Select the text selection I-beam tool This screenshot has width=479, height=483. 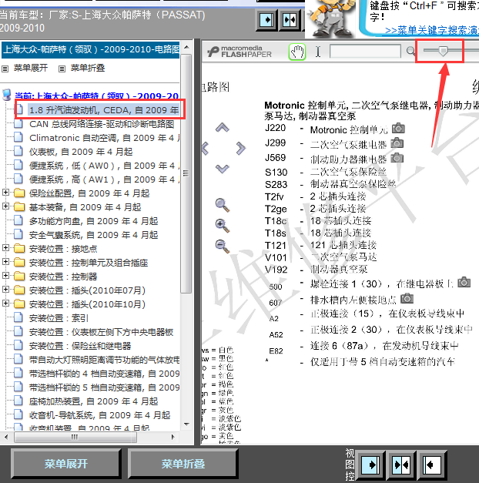(x=318, y=52)
